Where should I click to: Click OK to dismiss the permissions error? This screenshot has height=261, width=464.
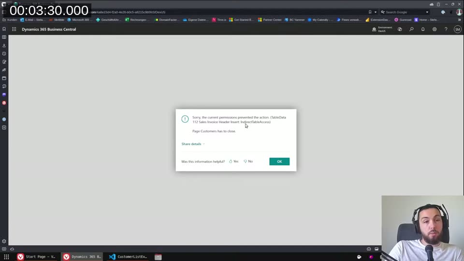click(279, 161)
